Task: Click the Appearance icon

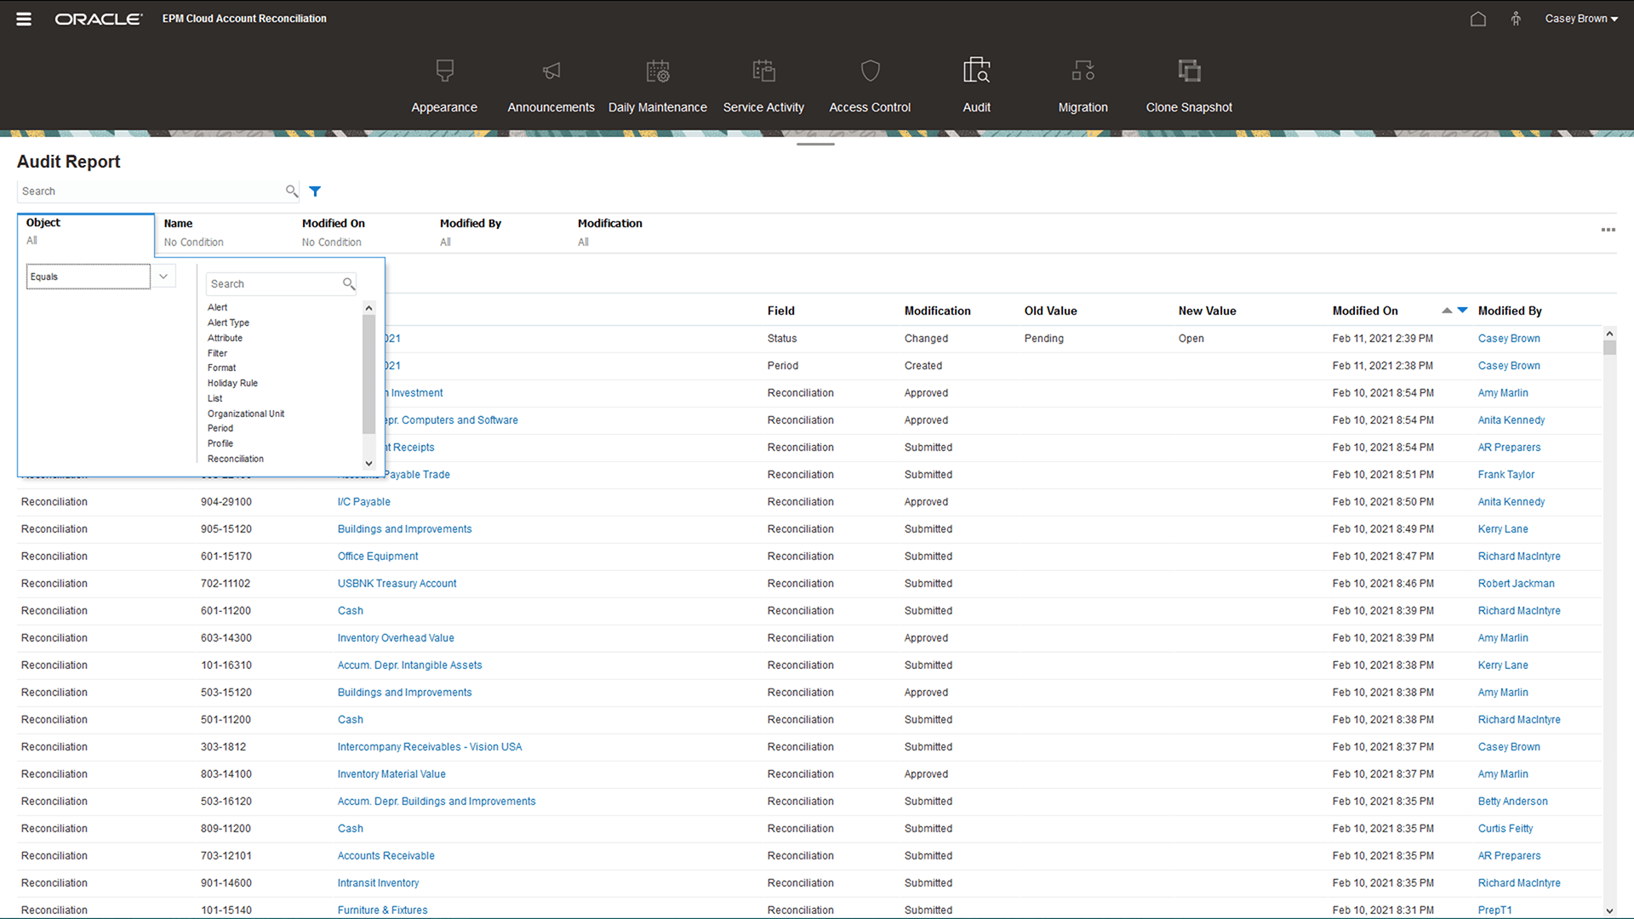Action: [444, 71]
